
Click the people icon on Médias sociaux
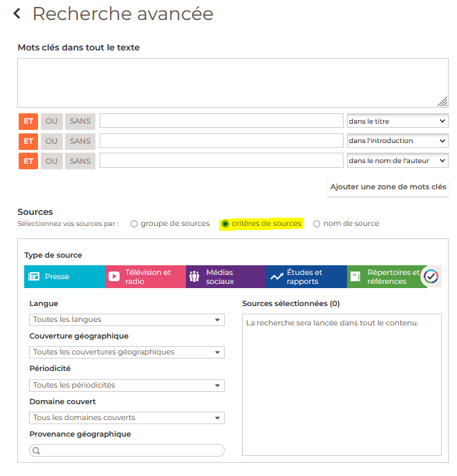point(194,276)
